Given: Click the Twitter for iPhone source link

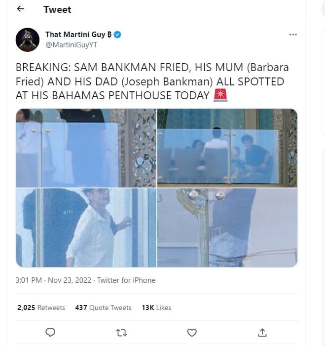Looking at the screenshot, I should coord(126,280).
